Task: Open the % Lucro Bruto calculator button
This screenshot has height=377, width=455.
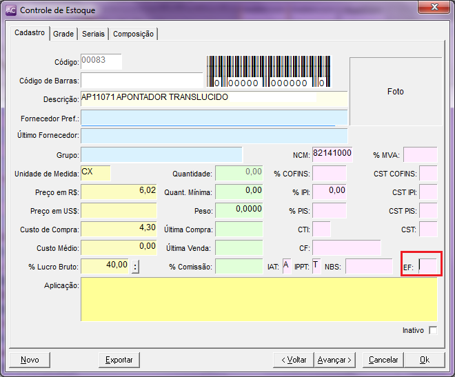Action: (x=135, y=267)
